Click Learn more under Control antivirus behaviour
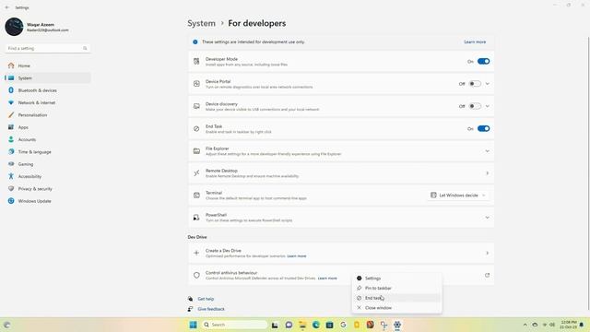 point(327,279)
